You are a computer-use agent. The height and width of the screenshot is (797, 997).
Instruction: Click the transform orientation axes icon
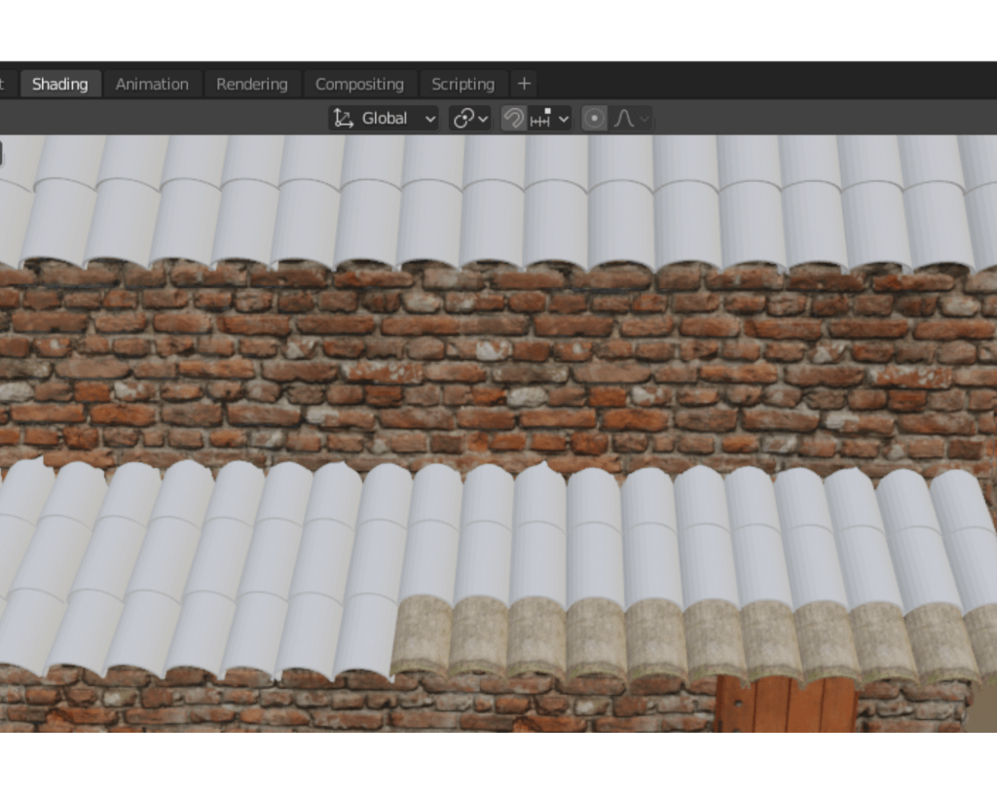[343, 119]
